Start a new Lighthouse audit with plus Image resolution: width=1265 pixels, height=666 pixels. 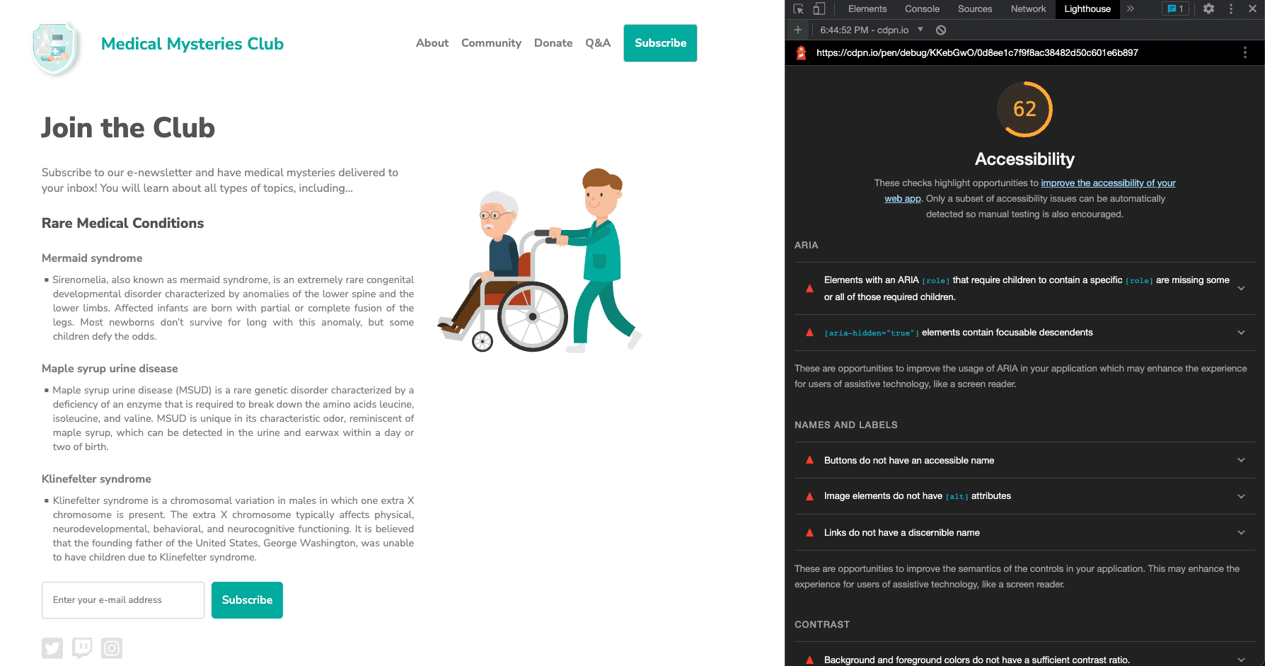pyautogui.click(x=798, y=30)
